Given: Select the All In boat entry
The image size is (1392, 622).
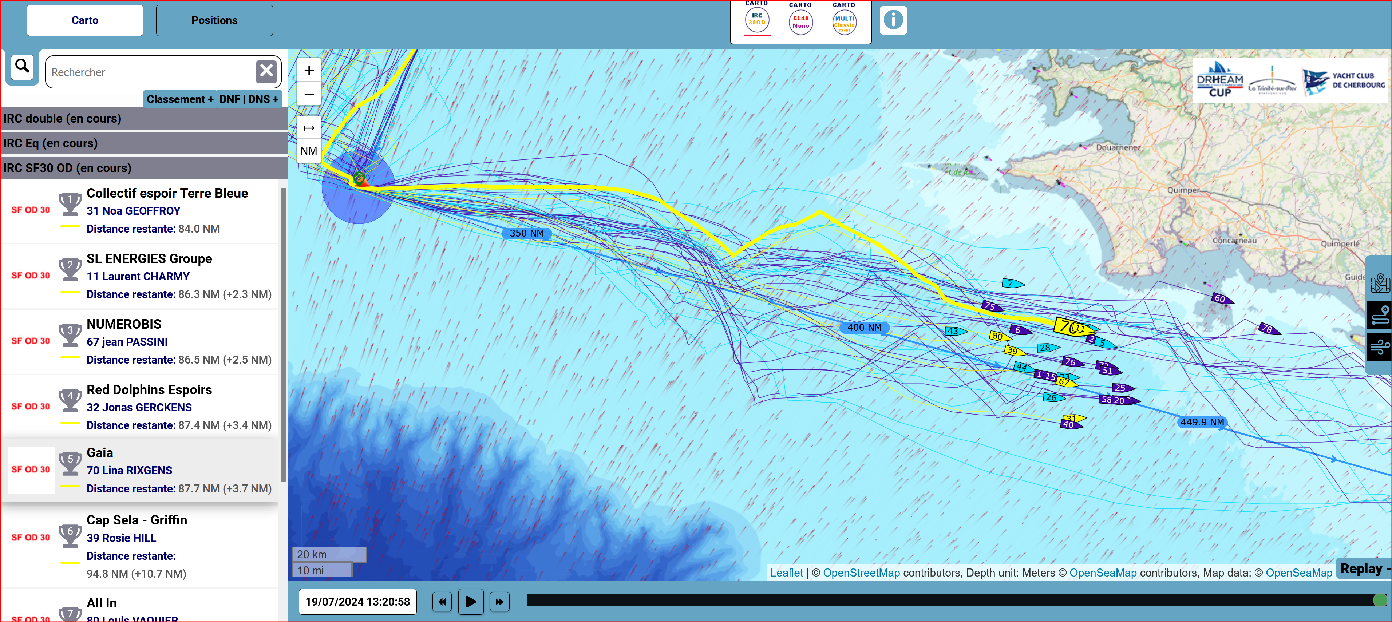Looking at the screenshot, I should (139, 606).
